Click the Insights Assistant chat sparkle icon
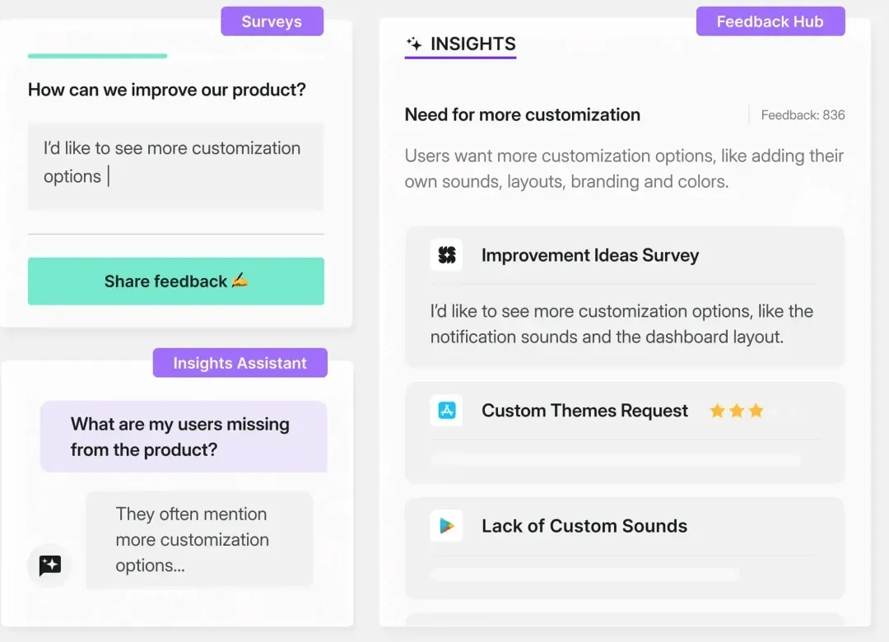 click(x=50, y=565)
